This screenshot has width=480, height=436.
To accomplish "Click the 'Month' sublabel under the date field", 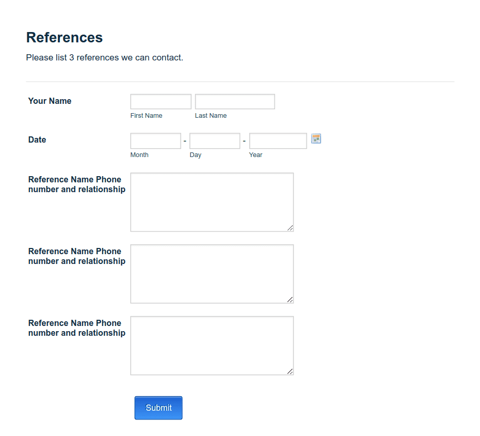I will (x=139, y=154).
